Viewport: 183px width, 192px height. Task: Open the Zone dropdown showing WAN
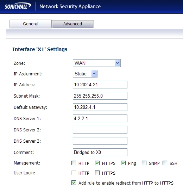pyautogui.click(x=97, y=63)
